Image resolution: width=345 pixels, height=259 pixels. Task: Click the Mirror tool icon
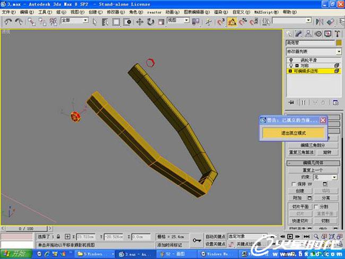coord(320,22)
